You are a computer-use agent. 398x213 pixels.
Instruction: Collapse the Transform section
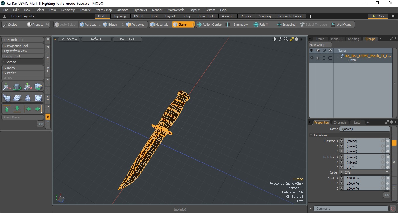pyautogui.click(x=311, y=135)
